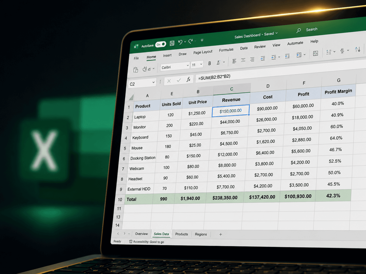
Task: Cancel formula entry with the X icon
Action: 169,81
